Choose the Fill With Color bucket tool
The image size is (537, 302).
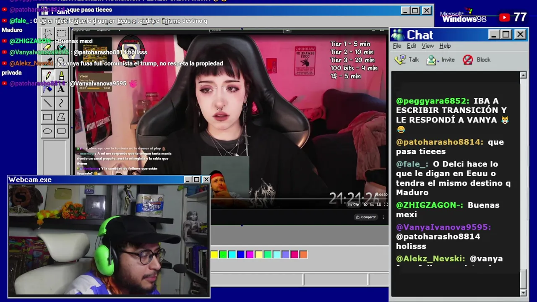61,47
